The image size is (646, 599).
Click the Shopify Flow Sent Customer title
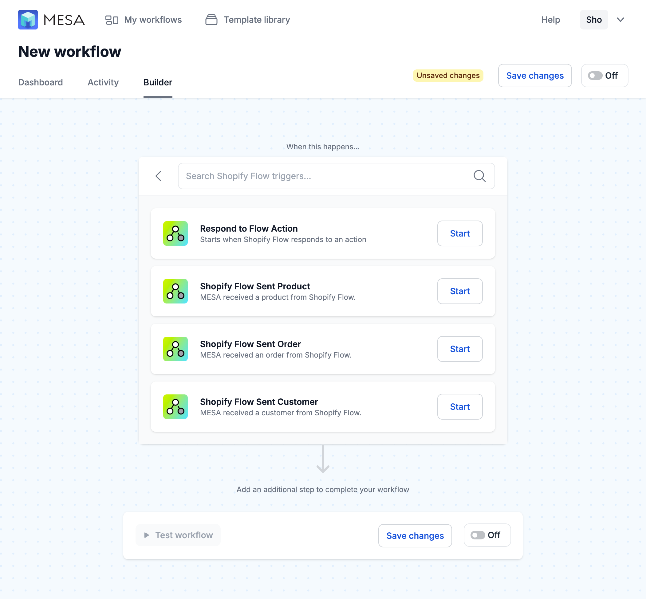259,401
